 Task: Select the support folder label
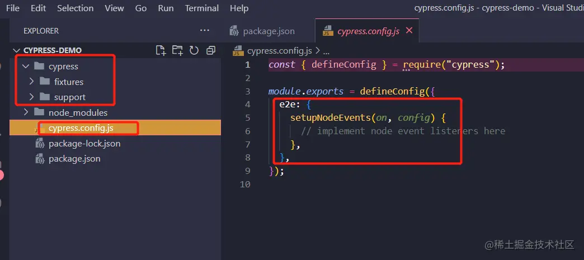(x=70, y=97)
